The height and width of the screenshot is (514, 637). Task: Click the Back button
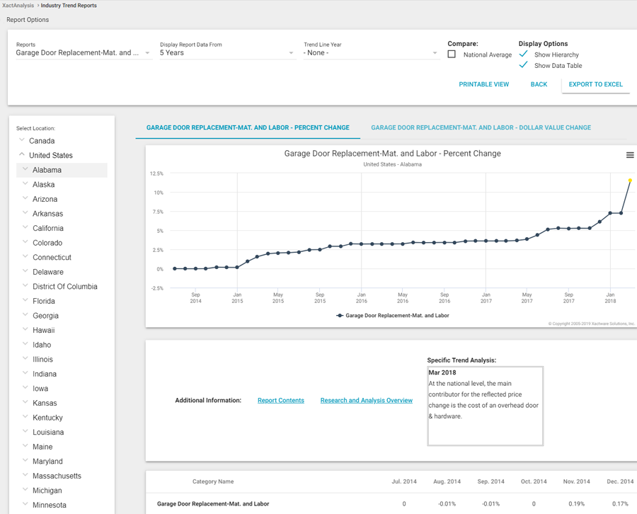[539, 84]
